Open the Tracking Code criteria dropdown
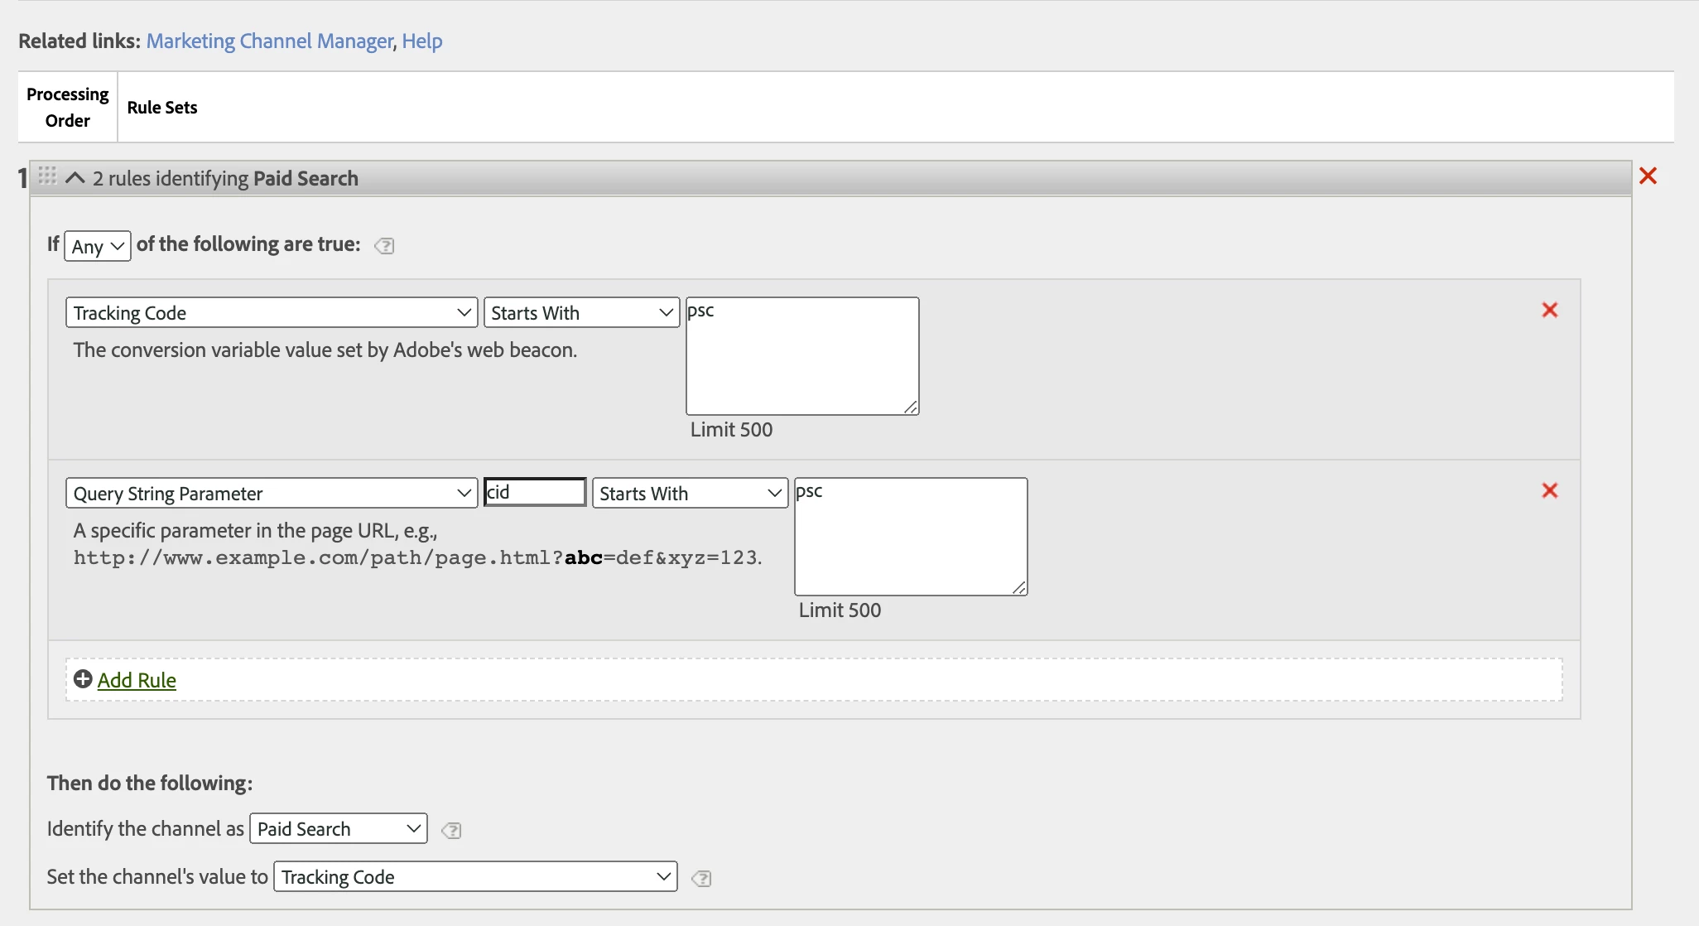The width and height of the screenshot is (1699, 926). point(272,312)
